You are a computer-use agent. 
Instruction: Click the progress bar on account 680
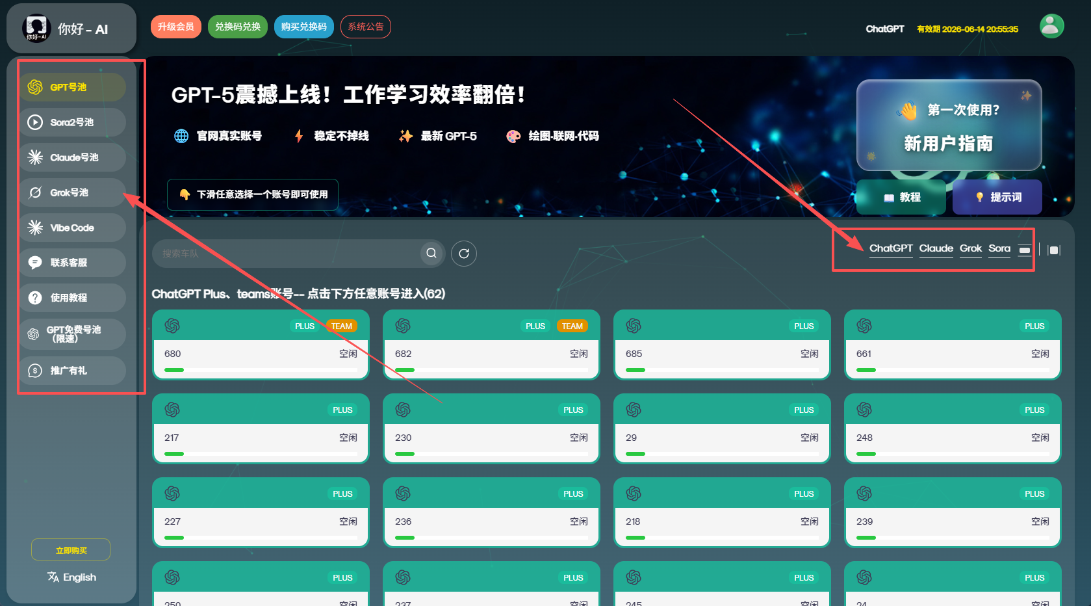(x=260, y=369)
